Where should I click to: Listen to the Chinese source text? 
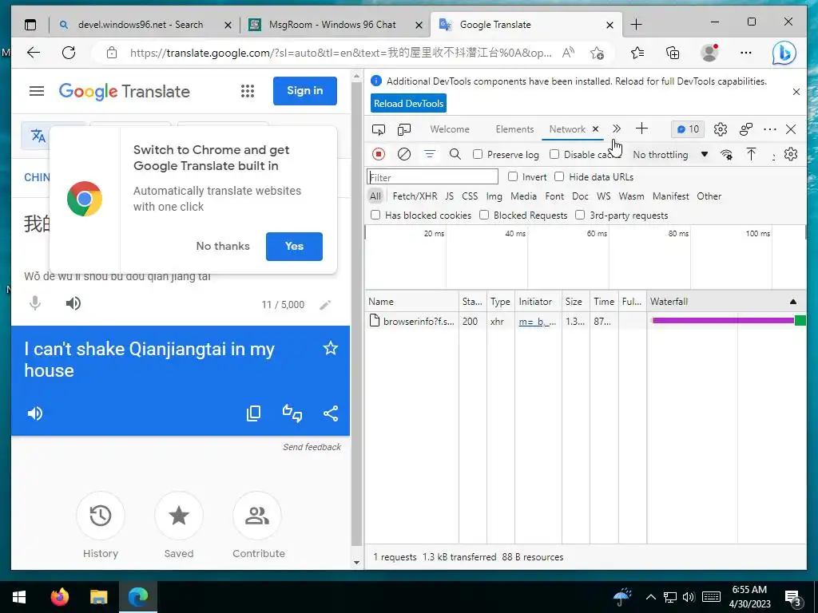click(x=73, y=303)
